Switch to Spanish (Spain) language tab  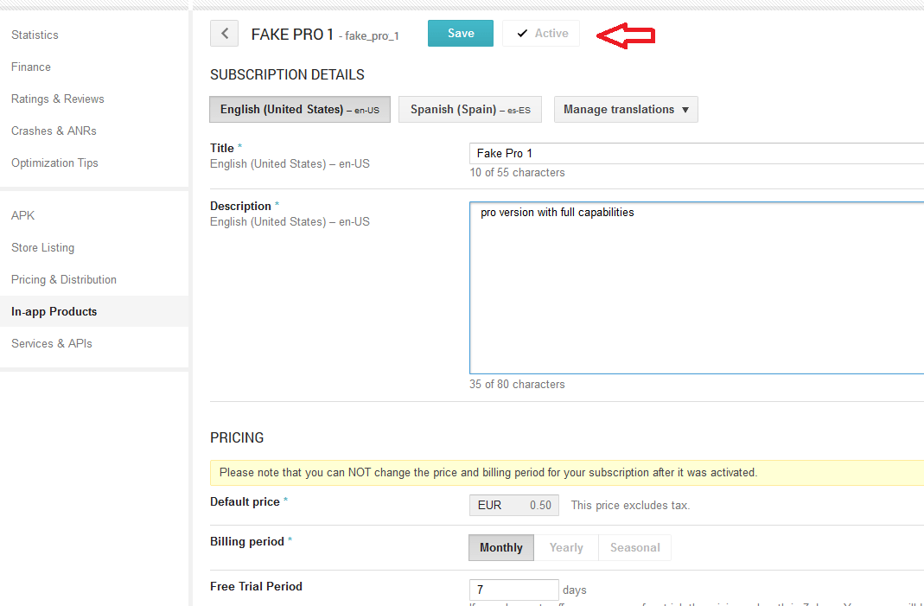tap(469, 110)
